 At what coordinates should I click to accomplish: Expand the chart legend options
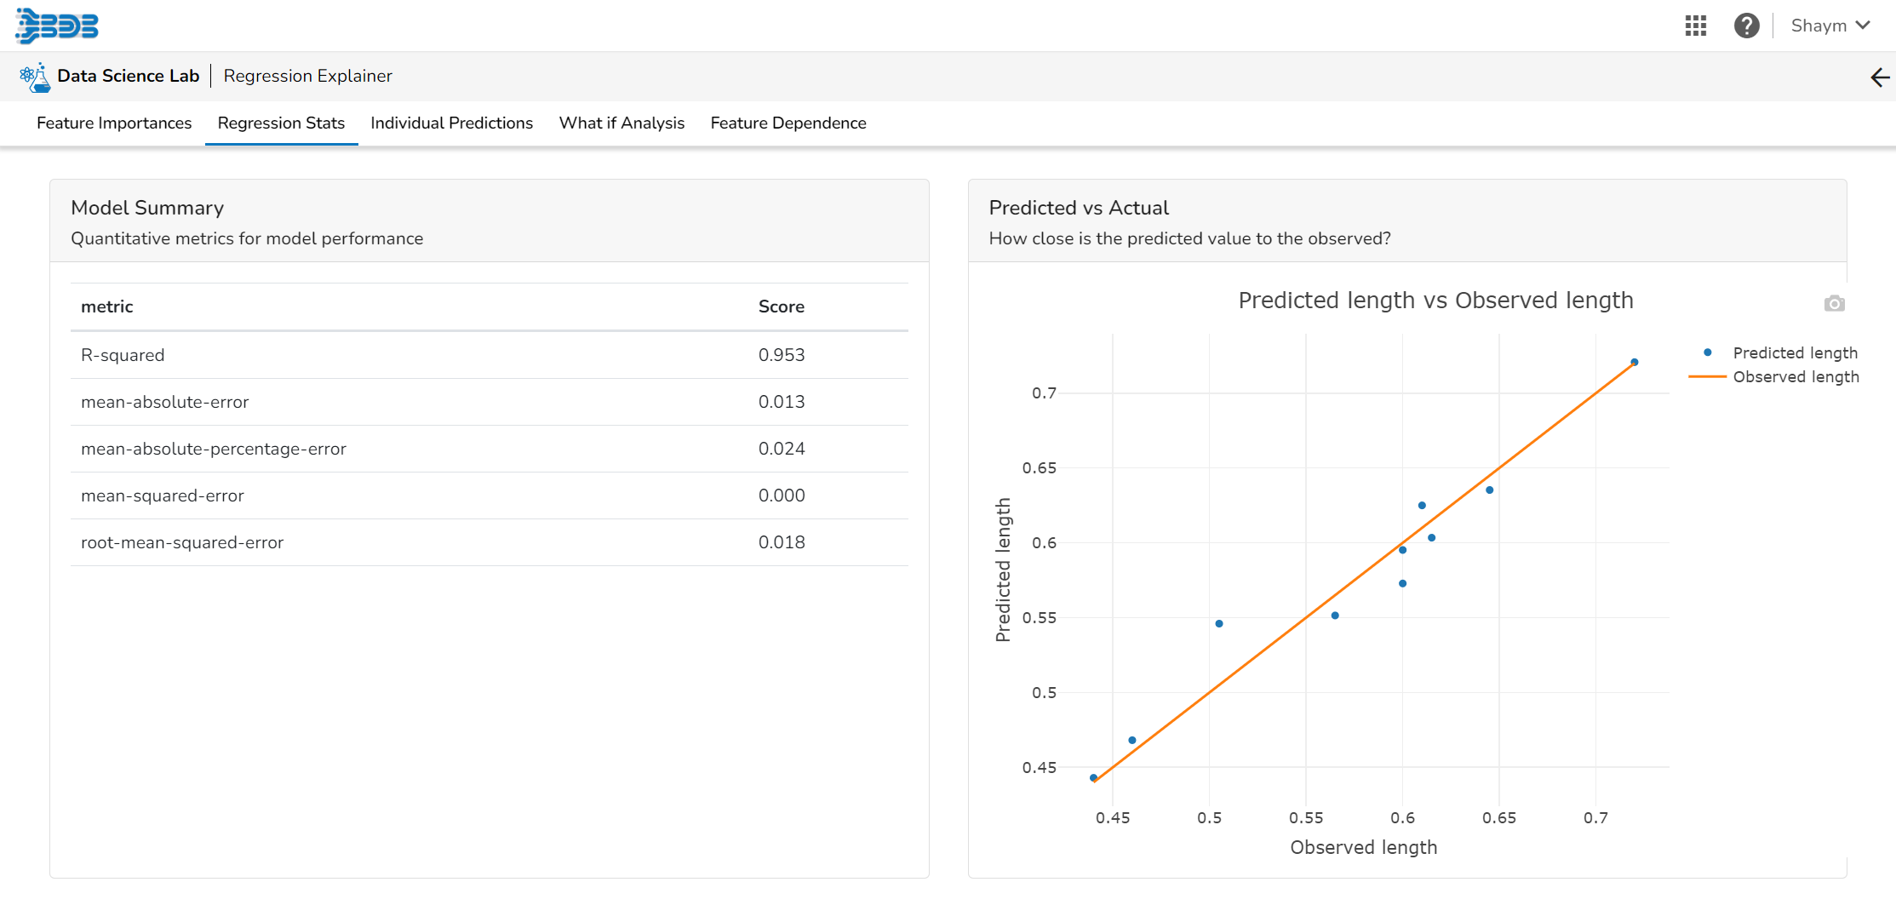[x=1795, y=364]
